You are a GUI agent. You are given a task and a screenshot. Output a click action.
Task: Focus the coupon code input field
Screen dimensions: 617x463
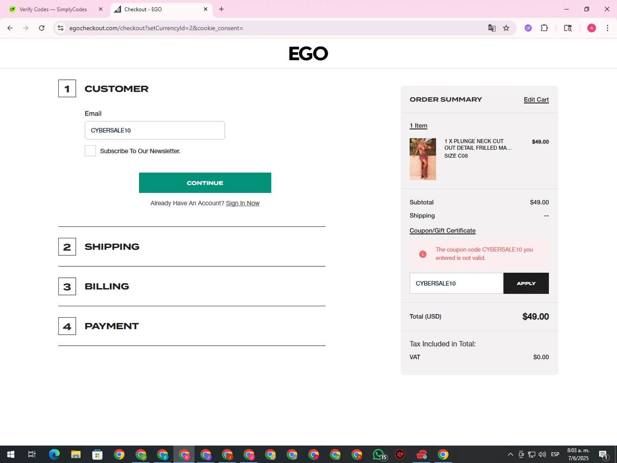point(457,283)
